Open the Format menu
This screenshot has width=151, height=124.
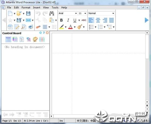(x=26, y=7)
